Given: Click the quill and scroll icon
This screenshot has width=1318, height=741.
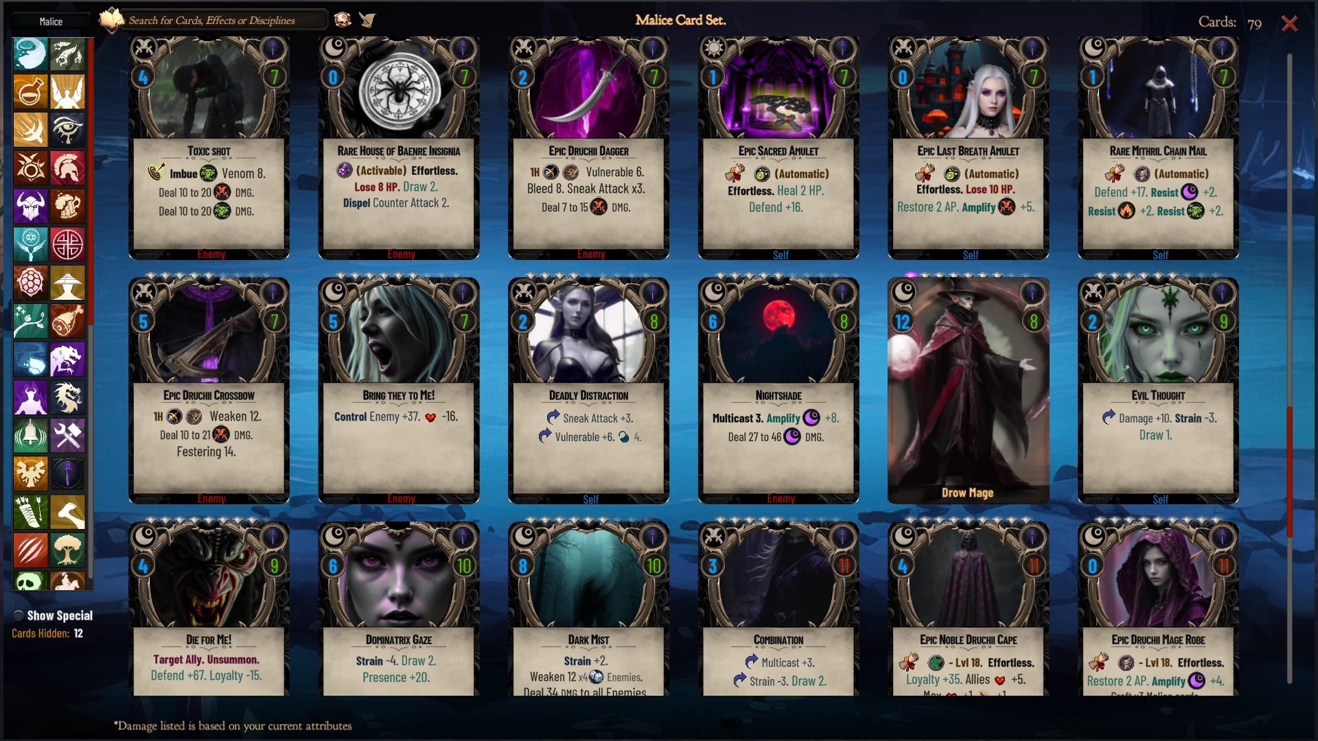Looking at the screenshot, I should click(x=367, y=20).
